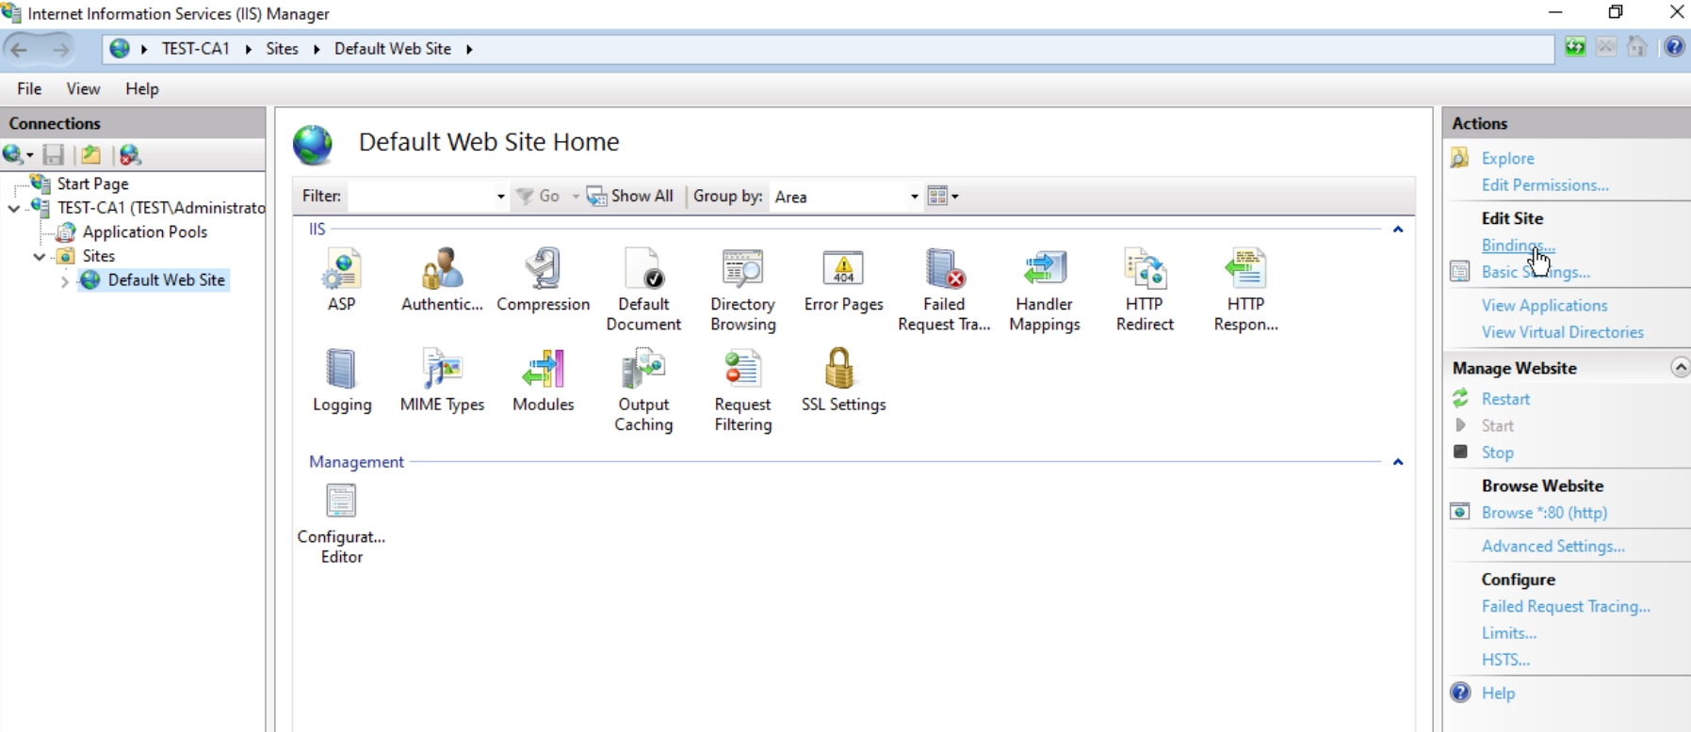
Task: Open the HTTP Response Headers feature
Action: [x=1245, y=290]
